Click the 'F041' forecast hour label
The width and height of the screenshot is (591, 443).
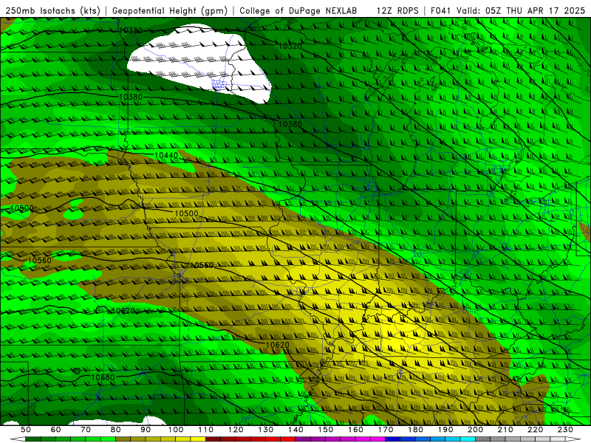[x=440, y=11]
